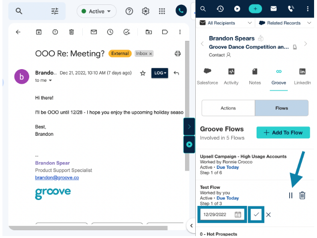Go back to inbox arrow

point(18,32)
